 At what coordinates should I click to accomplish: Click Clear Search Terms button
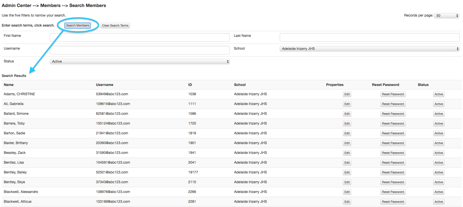pyautogui.click(x=115, y=26)
